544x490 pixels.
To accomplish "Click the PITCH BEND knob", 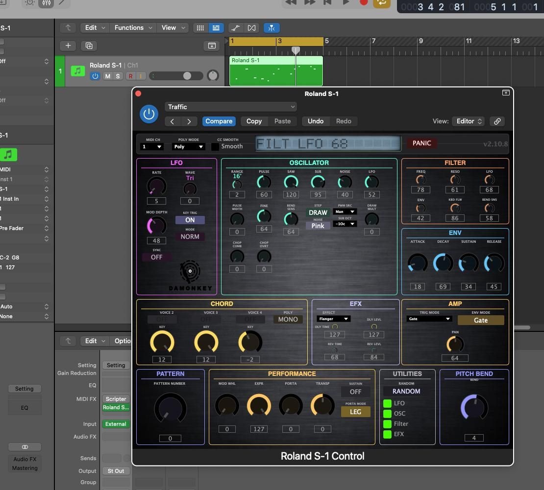I will [474, 408].
